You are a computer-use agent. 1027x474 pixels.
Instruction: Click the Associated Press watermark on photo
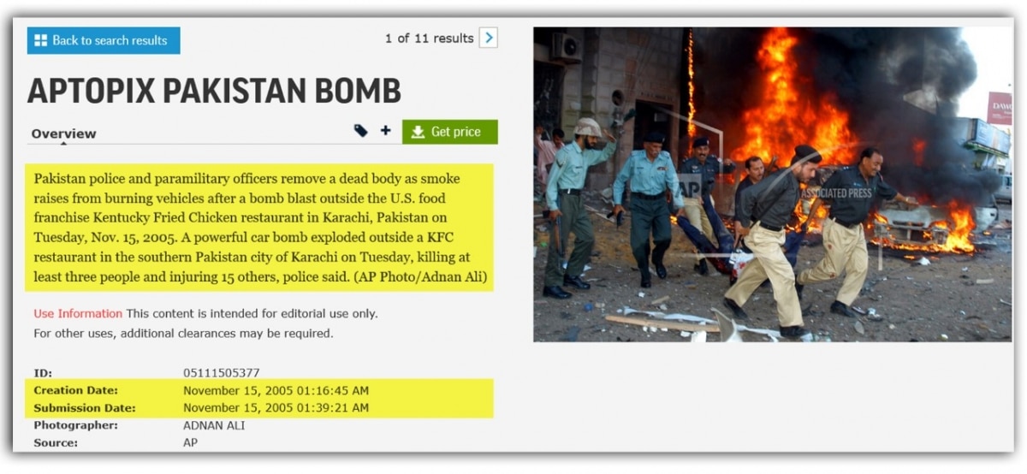pyautogui.click(x=836, y=193)
